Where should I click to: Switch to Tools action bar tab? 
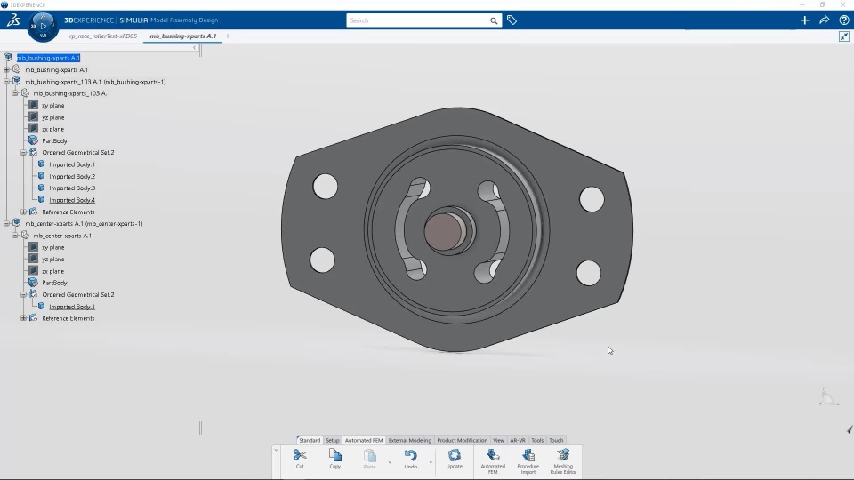tap(537, 440)
